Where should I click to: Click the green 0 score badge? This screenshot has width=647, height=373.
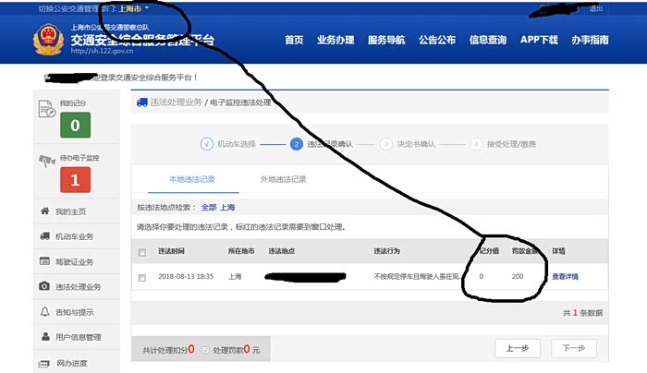75,125
